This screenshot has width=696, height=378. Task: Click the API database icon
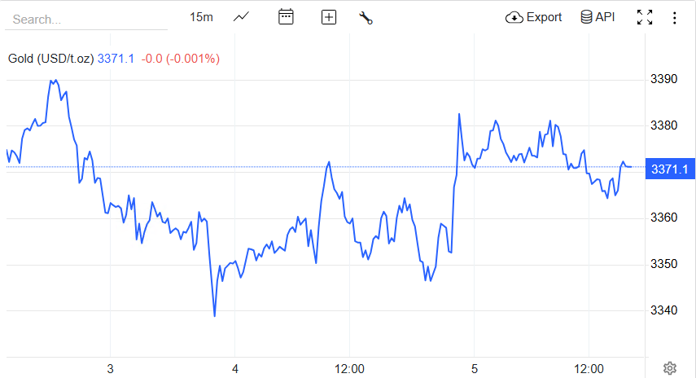586,17
